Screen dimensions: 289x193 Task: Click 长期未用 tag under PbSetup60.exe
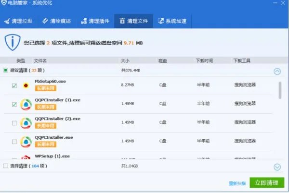pyautogui.click(x=46, y=88)
